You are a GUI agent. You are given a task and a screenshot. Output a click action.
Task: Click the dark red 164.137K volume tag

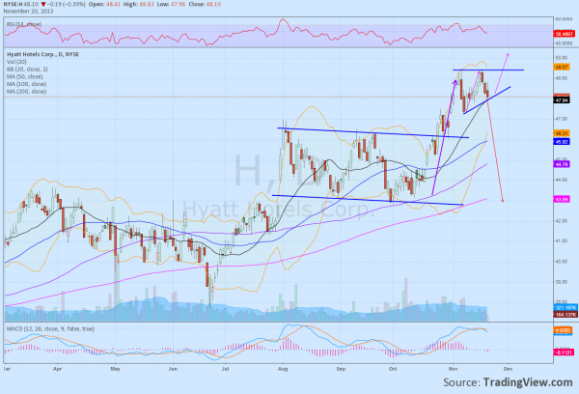565,315
